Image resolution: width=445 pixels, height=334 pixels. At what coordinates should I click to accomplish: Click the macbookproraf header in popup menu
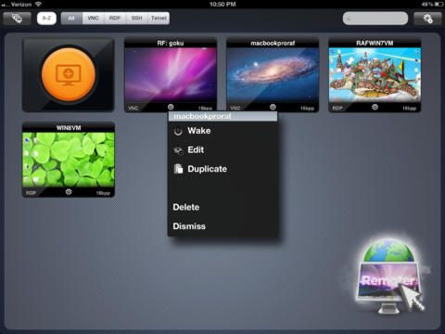[x=222, y=116]
